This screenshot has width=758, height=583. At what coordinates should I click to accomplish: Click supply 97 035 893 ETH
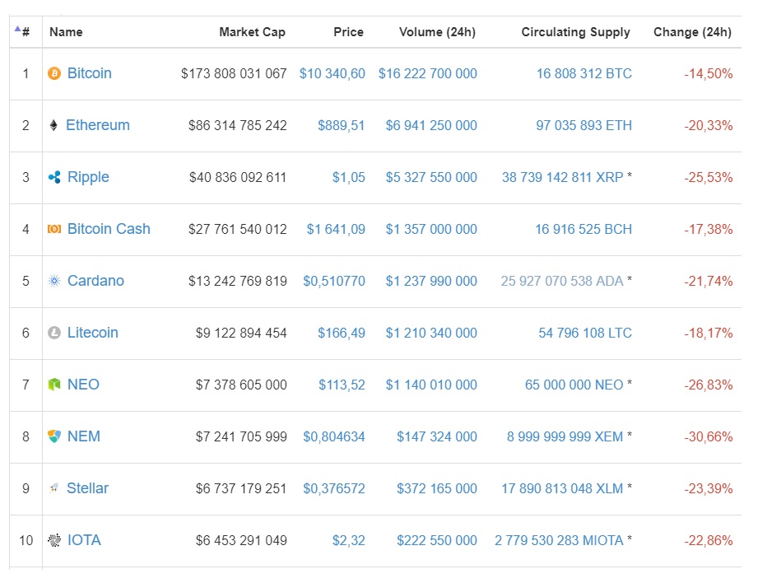584,125
